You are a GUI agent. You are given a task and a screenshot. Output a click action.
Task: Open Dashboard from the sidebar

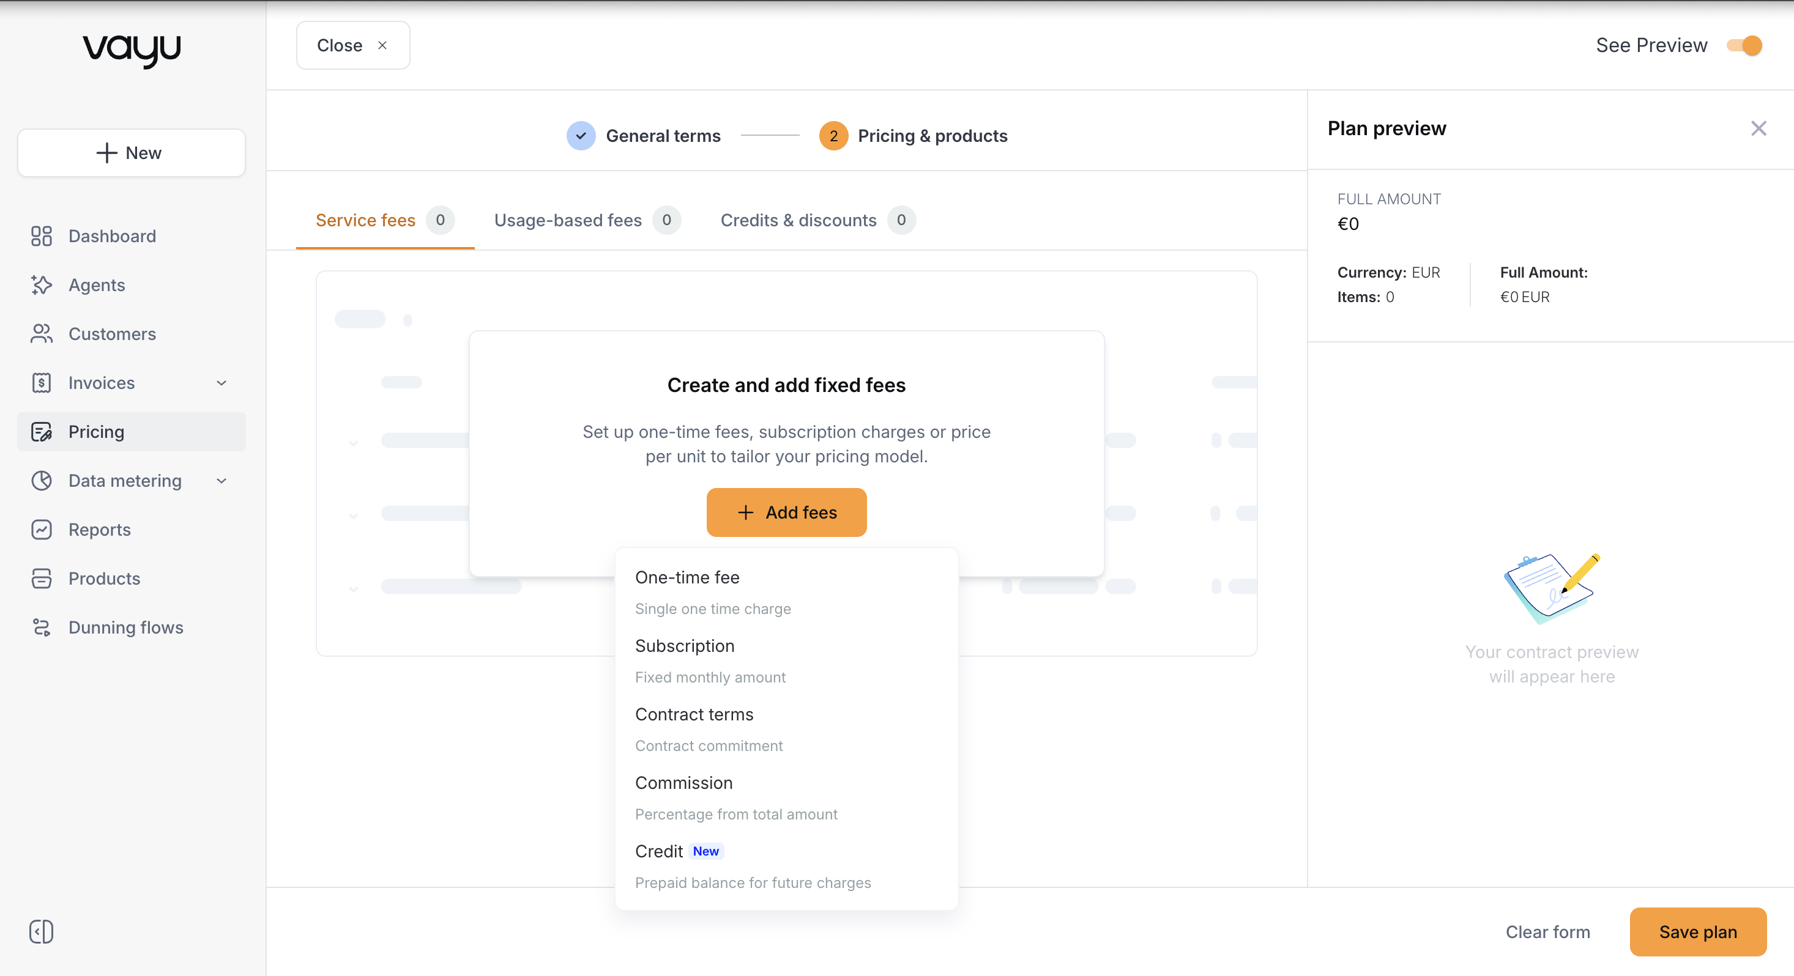point(131,236)
